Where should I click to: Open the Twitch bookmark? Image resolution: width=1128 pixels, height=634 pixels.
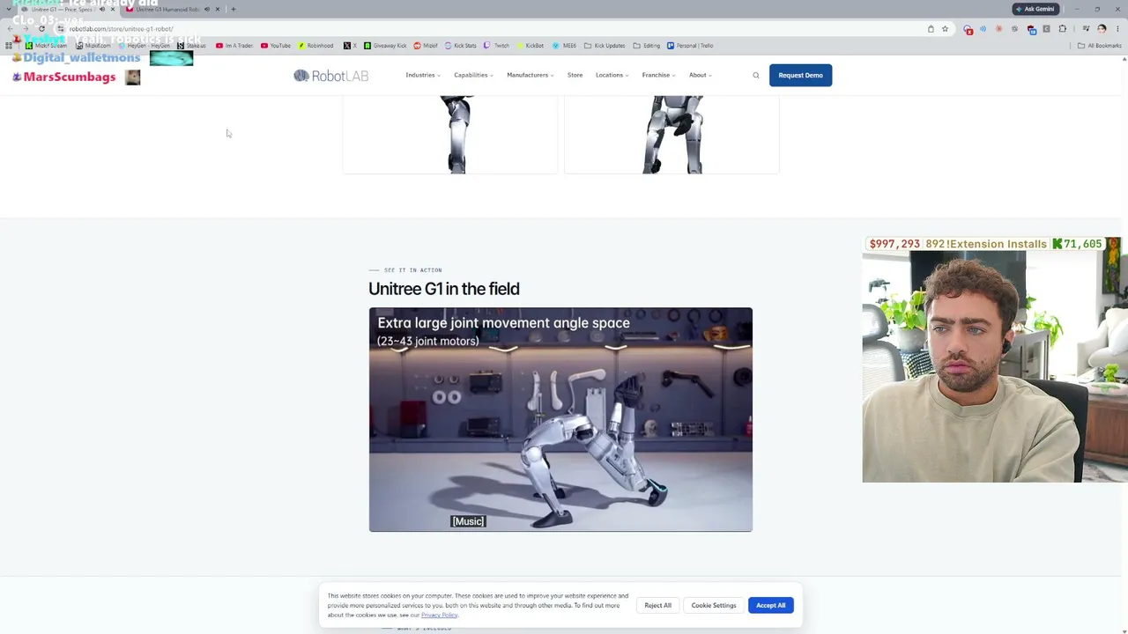496,46
